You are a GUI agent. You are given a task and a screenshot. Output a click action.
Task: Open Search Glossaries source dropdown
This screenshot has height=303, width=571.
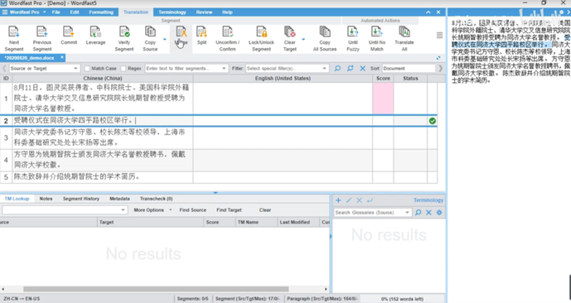point(407,213)
